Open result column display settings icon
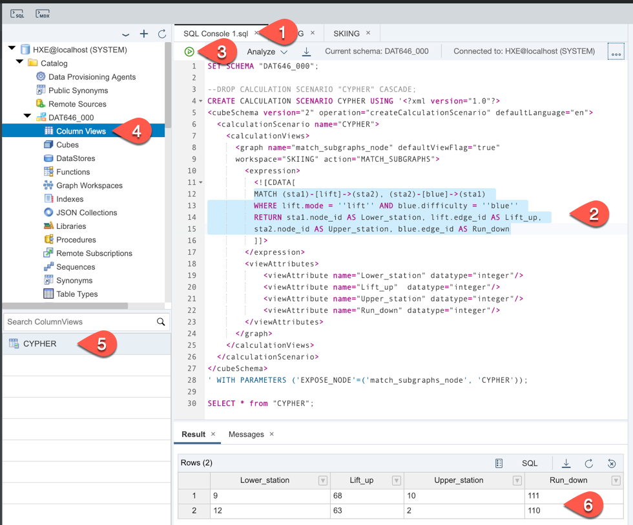The width and height of the screenshot is (633, 525). (499, 463)
